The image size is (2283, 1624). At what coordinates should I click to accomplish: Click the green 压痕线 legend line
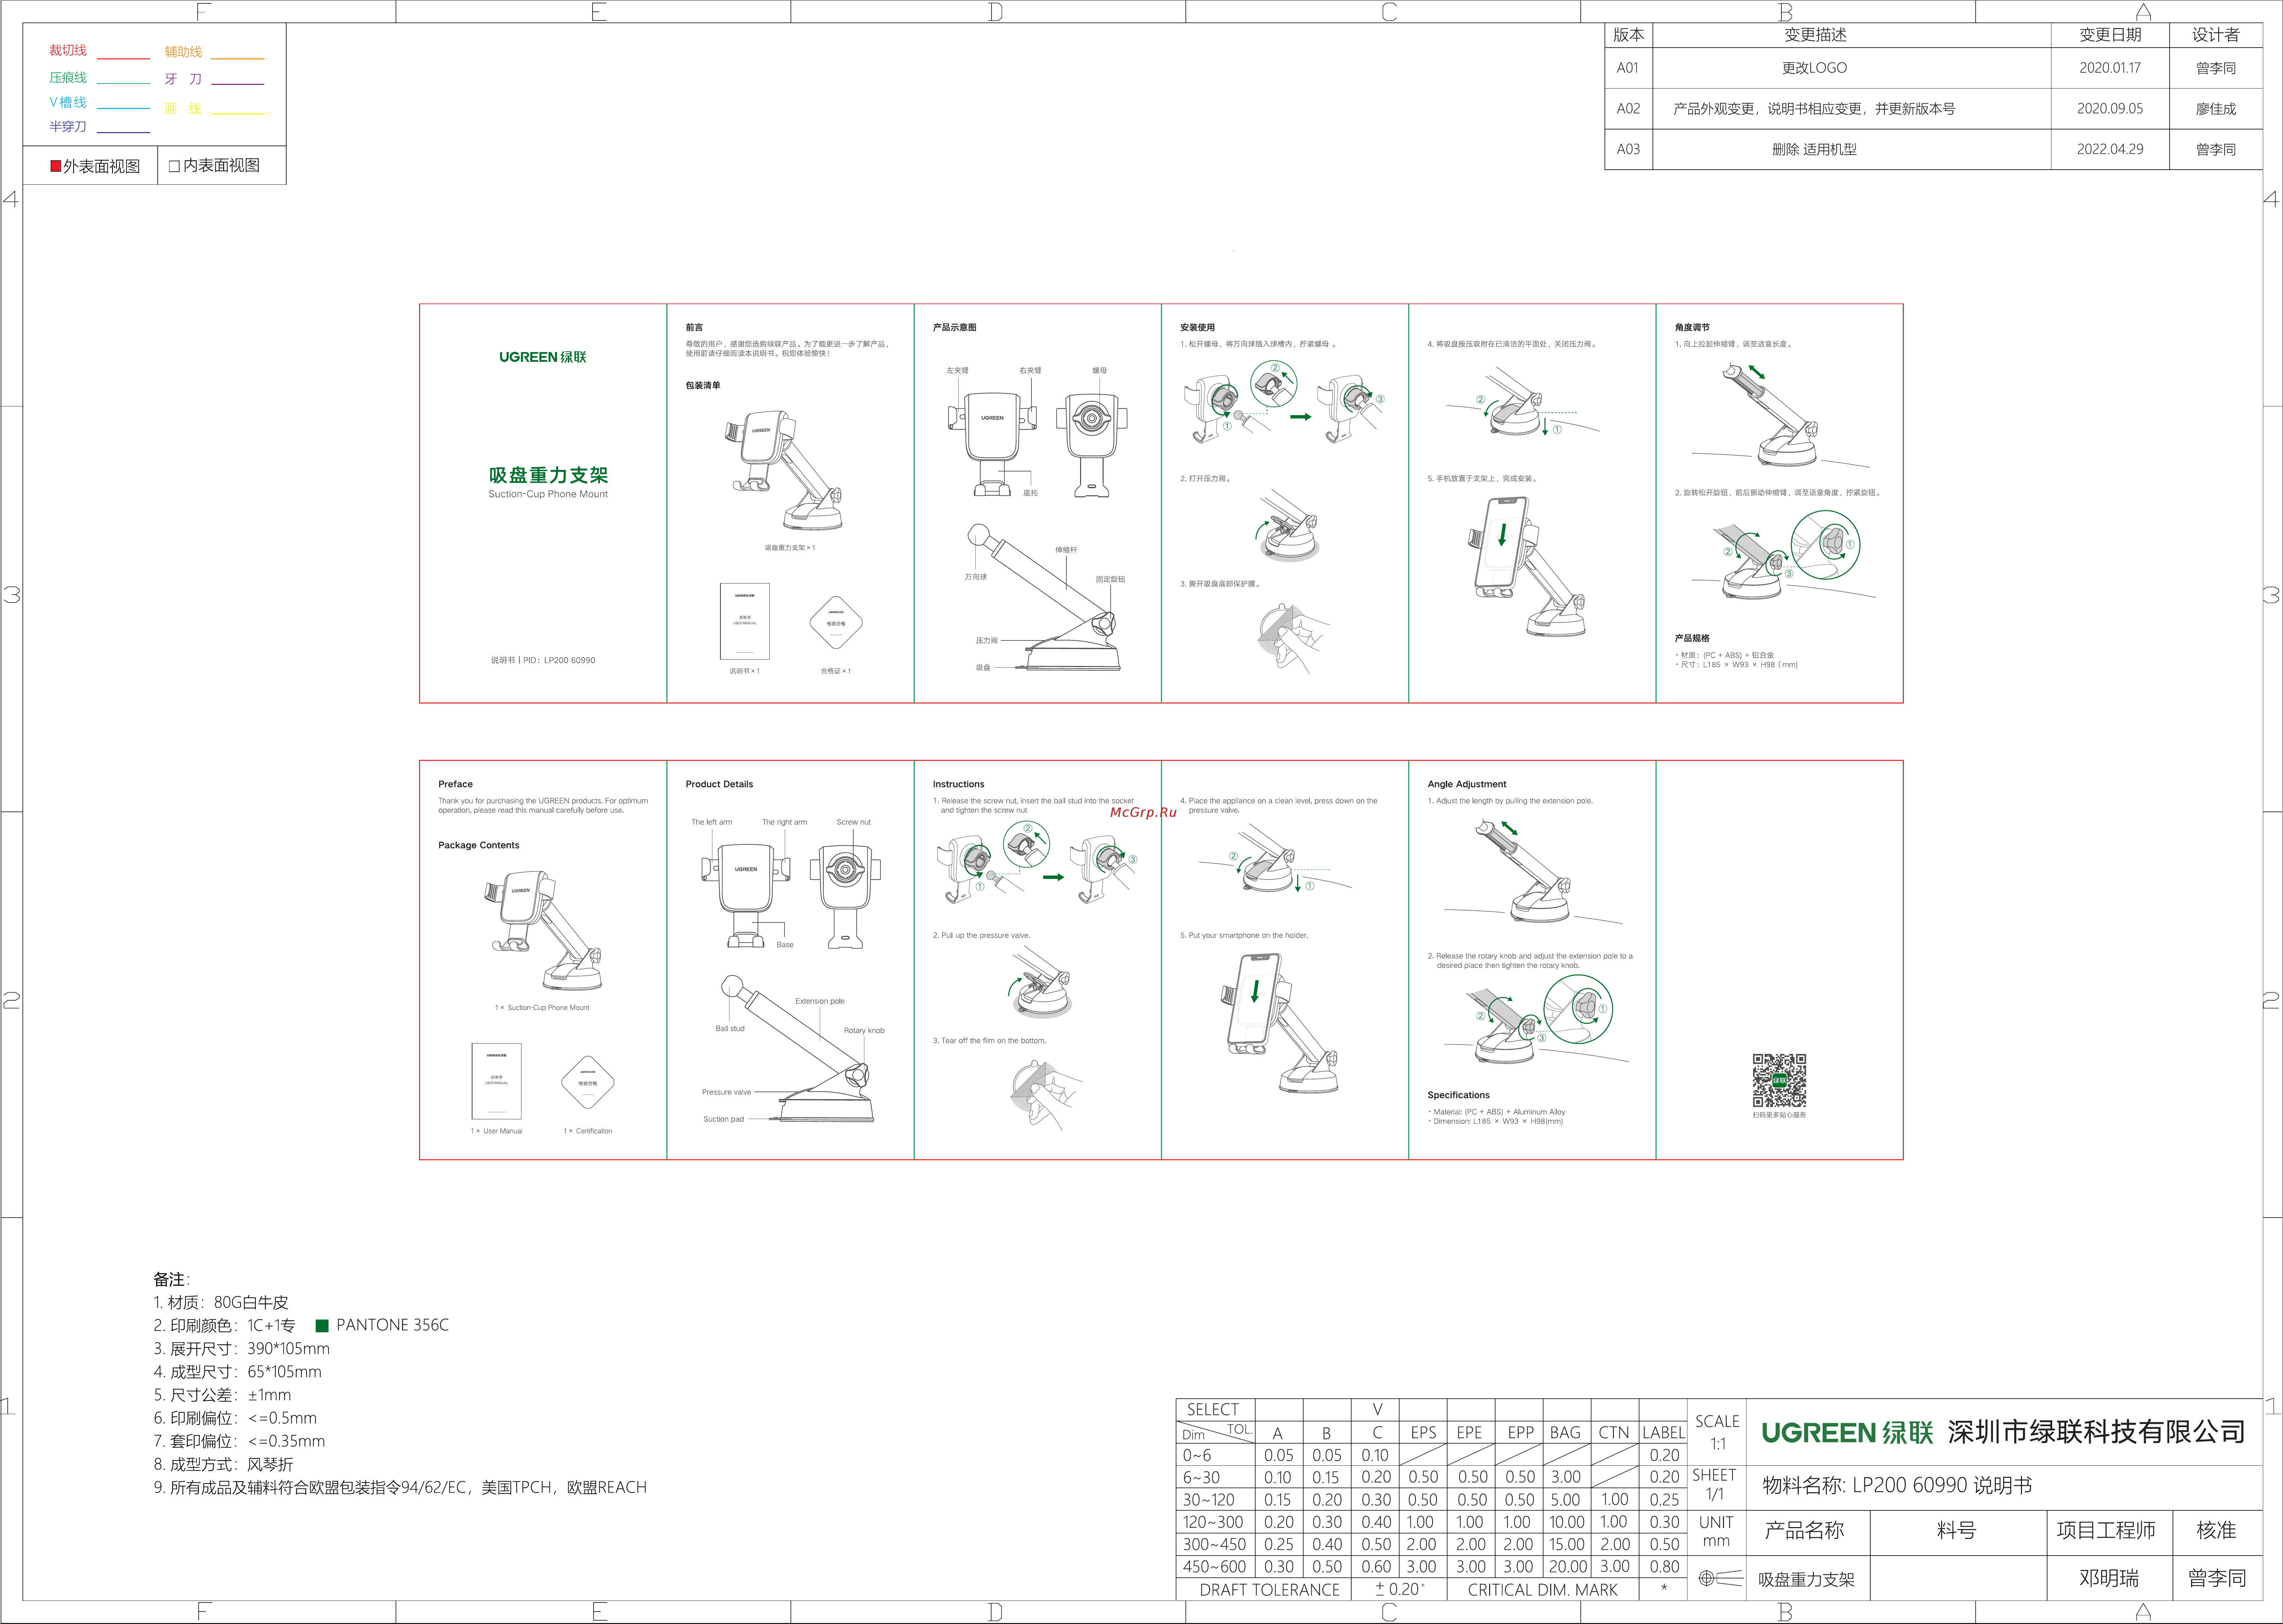[x=123, y=83]
